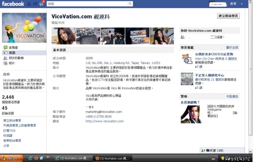Click the chat icon in 聊天室 bar
The image size is (253, 162).
203,151
